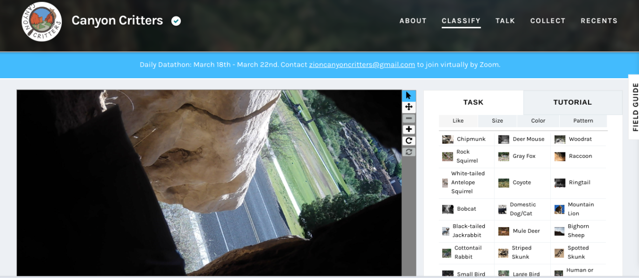The height and width of the screenshot is (278, 639).
Task: Open the Like filter dropdown
Action: pos(458,121)
